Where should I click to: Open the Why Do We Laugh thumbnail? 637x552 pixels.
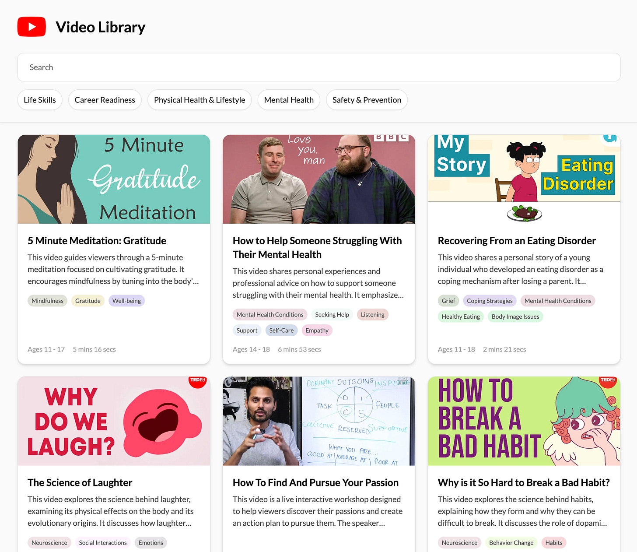point(114,421)
